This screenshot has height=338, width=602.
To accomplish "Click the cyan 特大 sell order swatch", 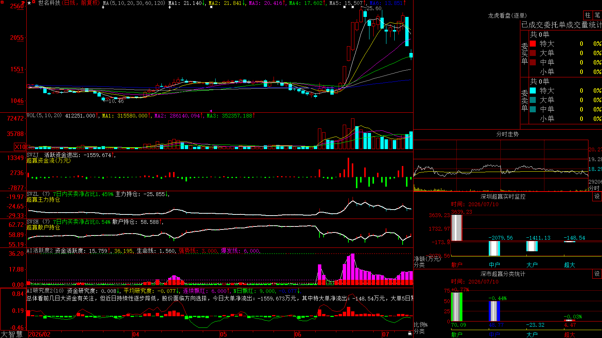I will click(533, 91).
